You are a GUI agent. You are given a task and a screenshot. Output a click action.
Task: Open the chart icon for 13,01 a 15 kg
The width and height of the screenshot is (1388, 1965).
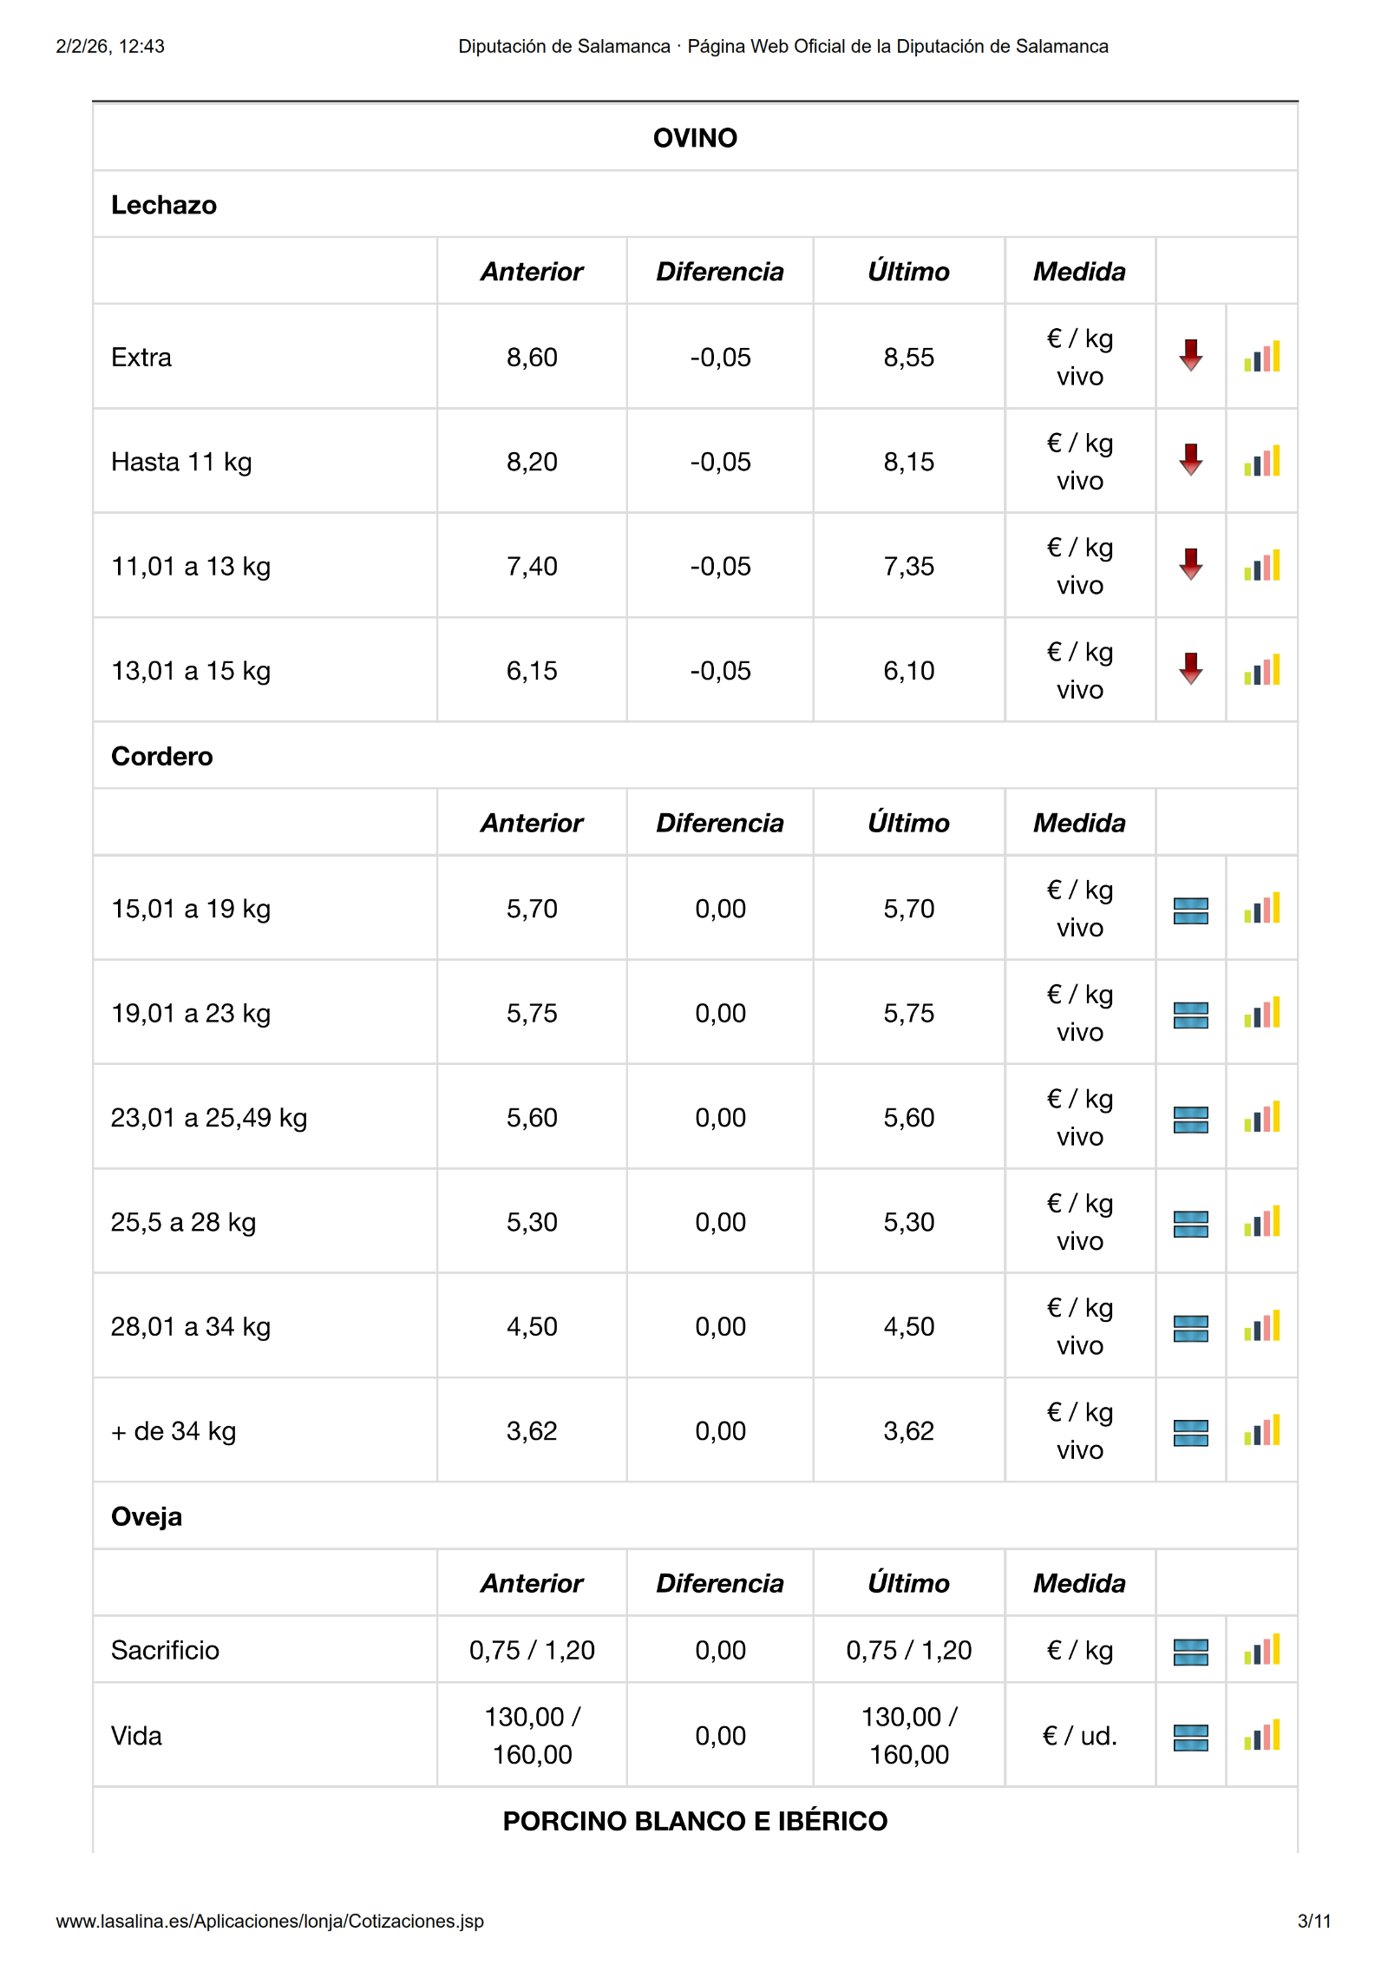click(x=1261, y=670)
